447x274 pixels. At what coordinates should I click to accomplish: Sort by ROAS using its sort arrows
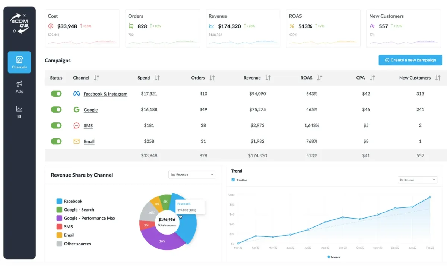click(320, 78)
